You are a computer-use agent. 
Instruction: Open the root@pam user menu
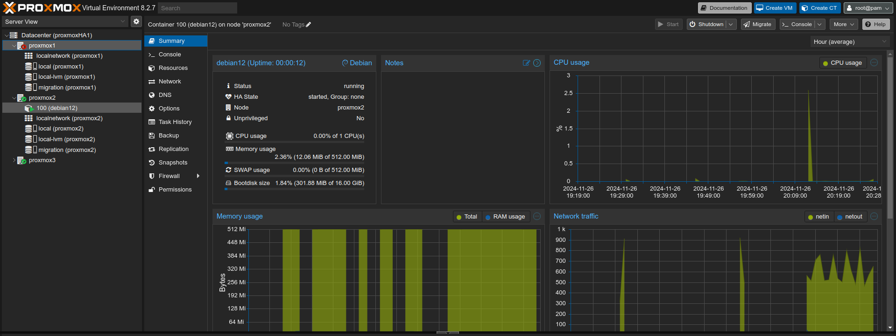click(x=868, y=8)
